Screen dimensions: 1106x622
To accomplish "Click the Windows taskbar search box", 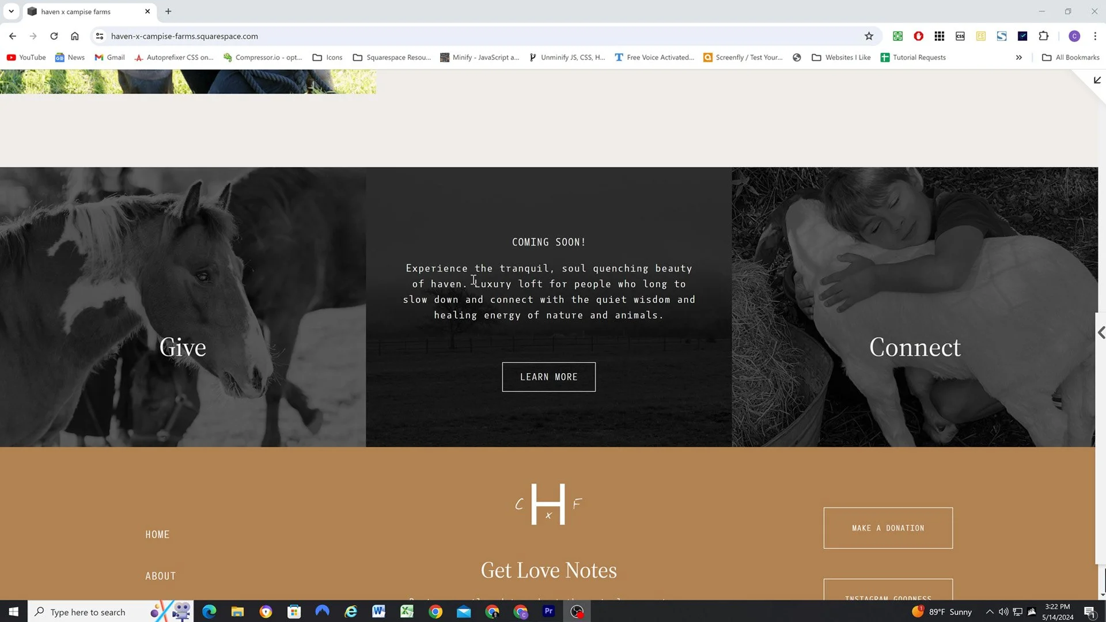I will click(x=88, y=612).
